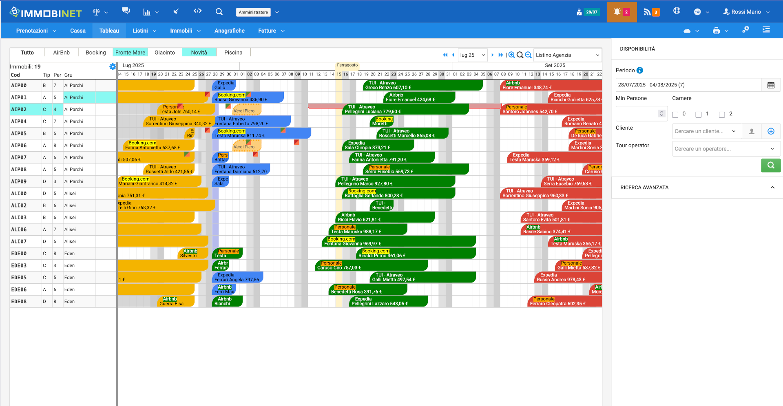Zoom out on the tableau timeline

(528, 55)
